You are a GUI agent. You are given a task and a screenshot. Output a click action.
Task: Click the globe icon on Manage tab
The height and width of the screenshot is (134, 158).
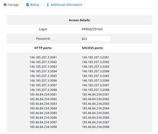point(5,5)
